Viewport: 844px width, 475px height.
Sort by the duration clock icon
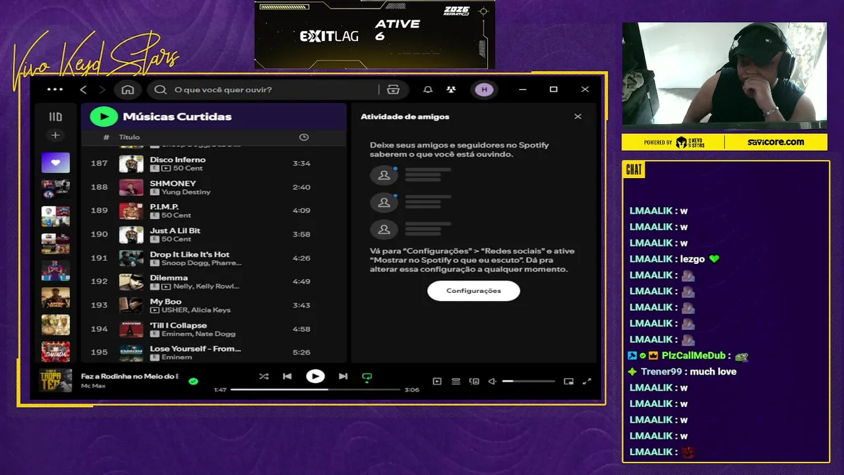(x=304, y=137)
